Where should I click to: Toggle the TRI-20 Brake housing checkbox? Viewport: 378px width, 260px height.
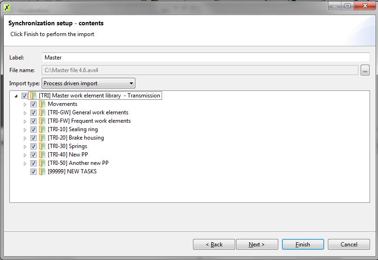click(x=33, y=138)
